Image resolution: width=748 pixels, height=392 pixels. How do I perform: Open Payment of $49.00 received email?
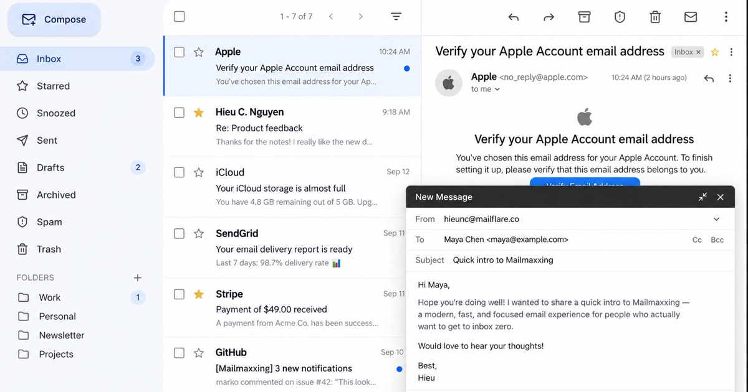292,309
